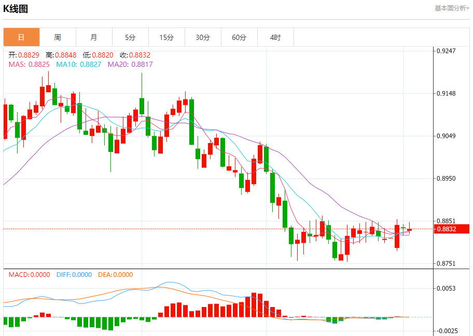Click the DEA:0.0000 indicator label
The image size is (473, 336).
click(x=116, y=274)
